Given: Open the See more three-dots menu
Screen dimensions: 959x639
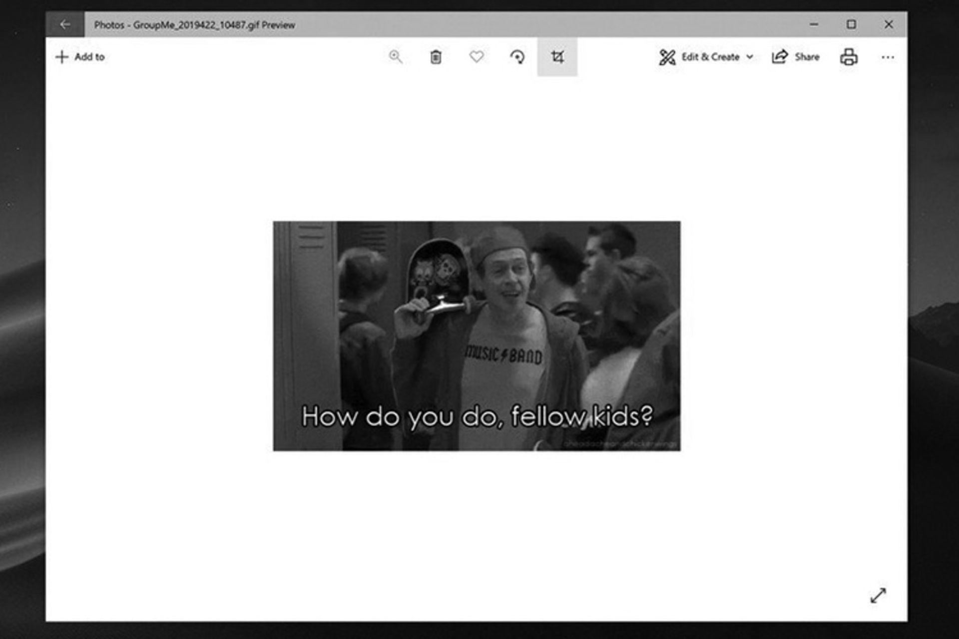Looking at the screenshot, I should [x=888, y=57].
